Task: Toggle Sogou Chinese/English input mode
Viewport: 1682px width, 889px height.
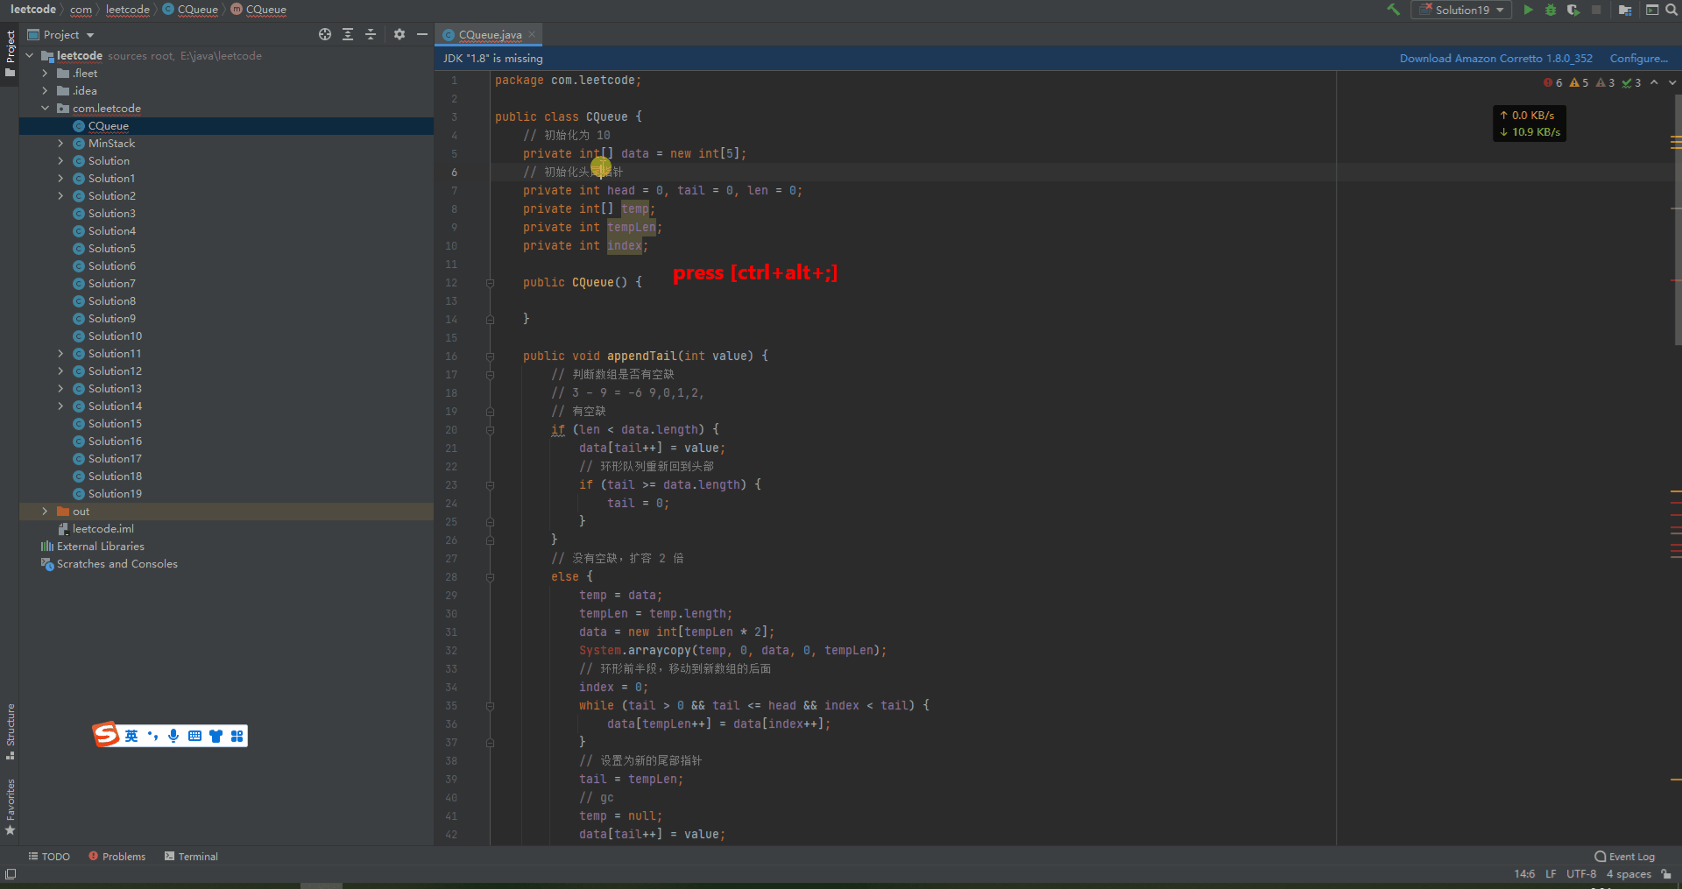Action: click(x=131, y=736)
